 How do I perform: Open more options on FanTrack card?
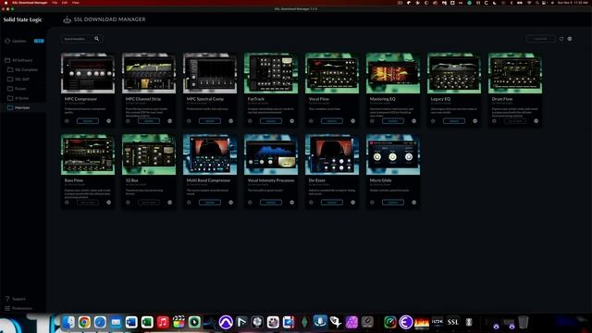(x=292, y=121)
